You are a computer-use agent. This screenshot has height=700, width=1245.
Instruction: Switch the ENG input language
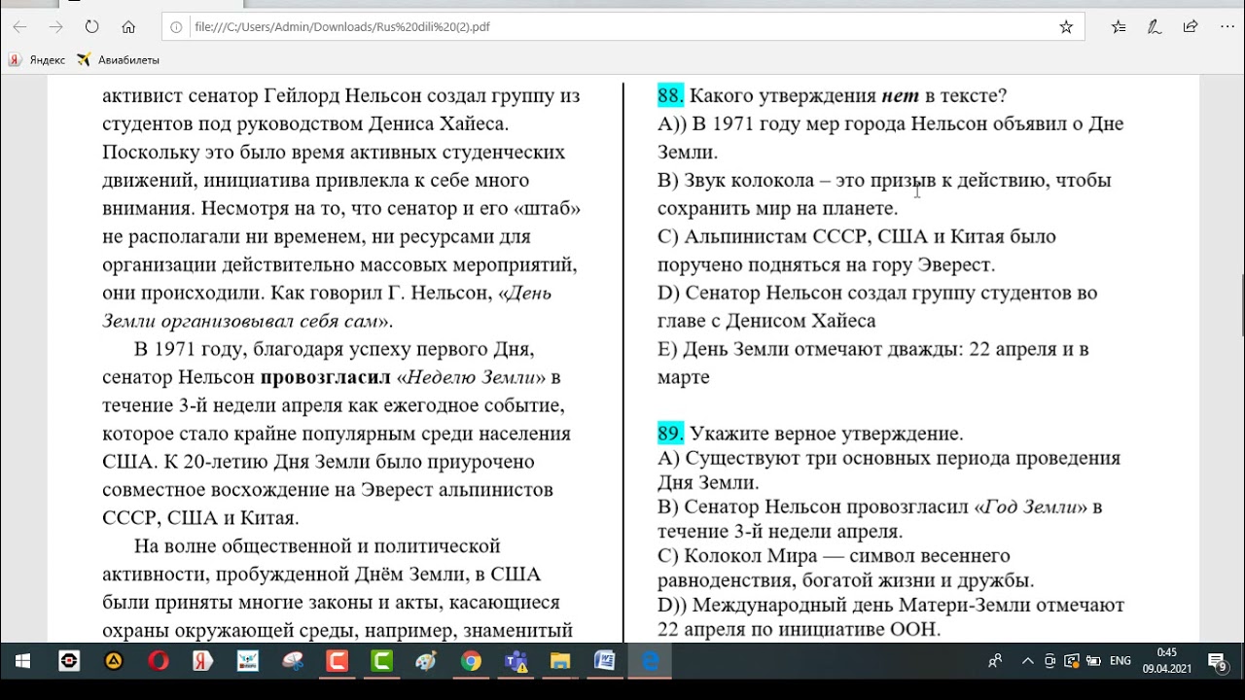coord(1120,661)
